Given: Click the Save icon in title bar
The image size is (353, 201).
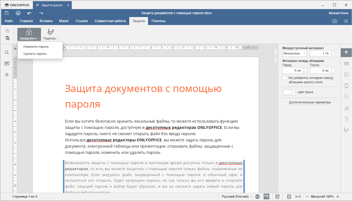Looking at the screenshot, I should 7,13.
